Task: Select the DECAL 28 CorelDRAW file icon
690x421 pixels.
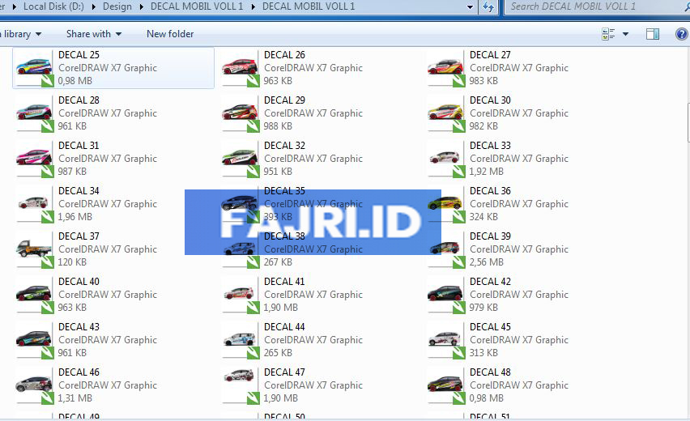Action: [34, 113]
